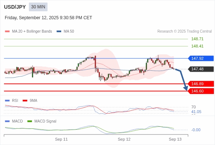Click the 146.89 red support tag
The image size is (215, 145).
[x=201, y=84]
